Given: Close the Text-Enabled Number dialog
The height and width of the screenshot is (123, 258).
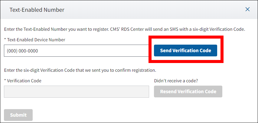Looking at the screenshot, I should (247, 9).
